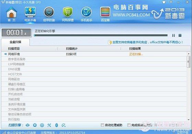192x134 pixels.
Task: Click the 扫描结果 column header
Action: [x=135, y=49]
